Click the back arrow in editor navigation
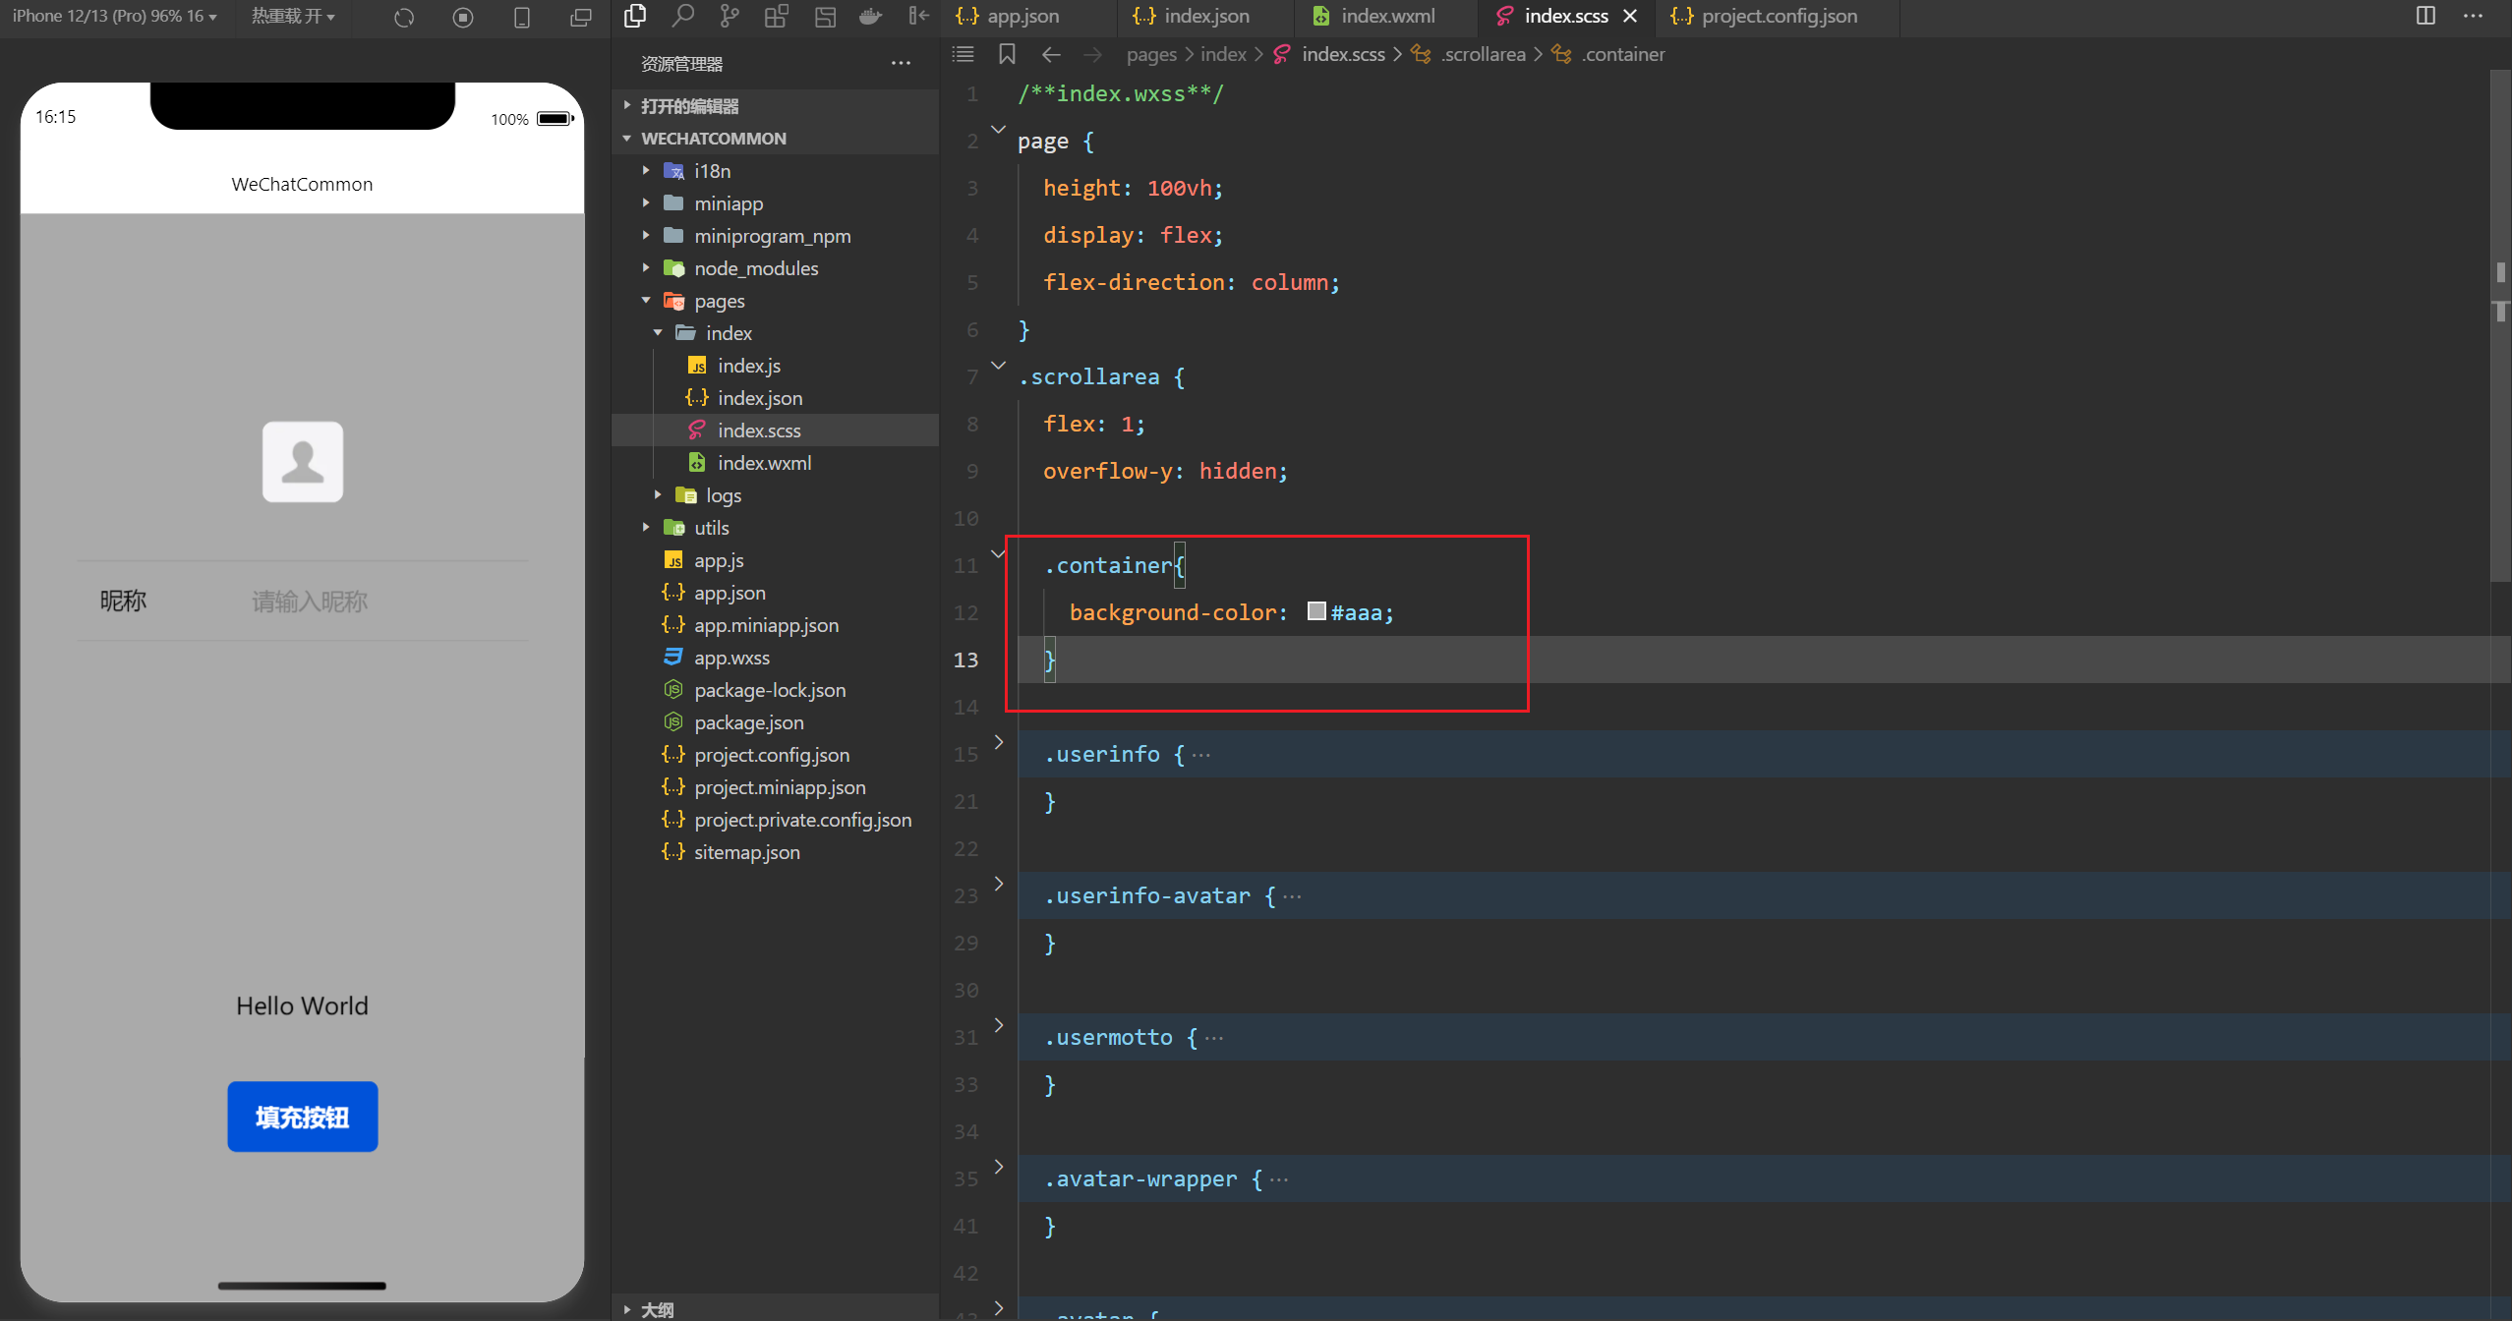2512x1321 pixels. (1051, 54)
